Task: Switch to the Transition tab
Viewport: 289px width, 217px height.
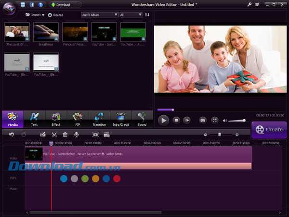Action: [x=99, y=119]
